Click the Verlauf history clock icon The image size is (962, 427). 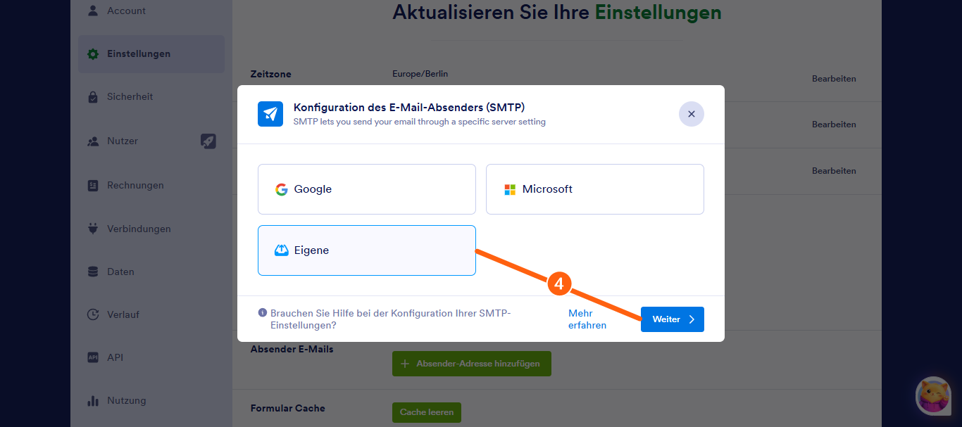pyautogui.click(x=93, y=314)
